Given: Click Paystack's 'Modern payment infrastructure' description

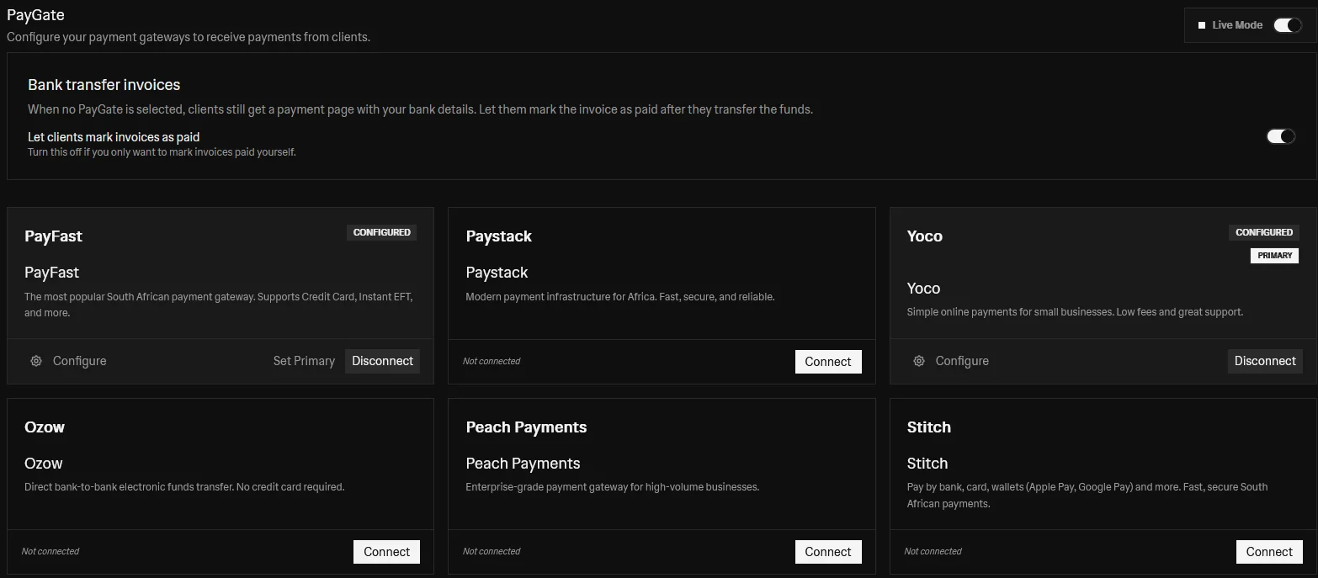Looking at the screenshot, I should (x=620, y=297).
